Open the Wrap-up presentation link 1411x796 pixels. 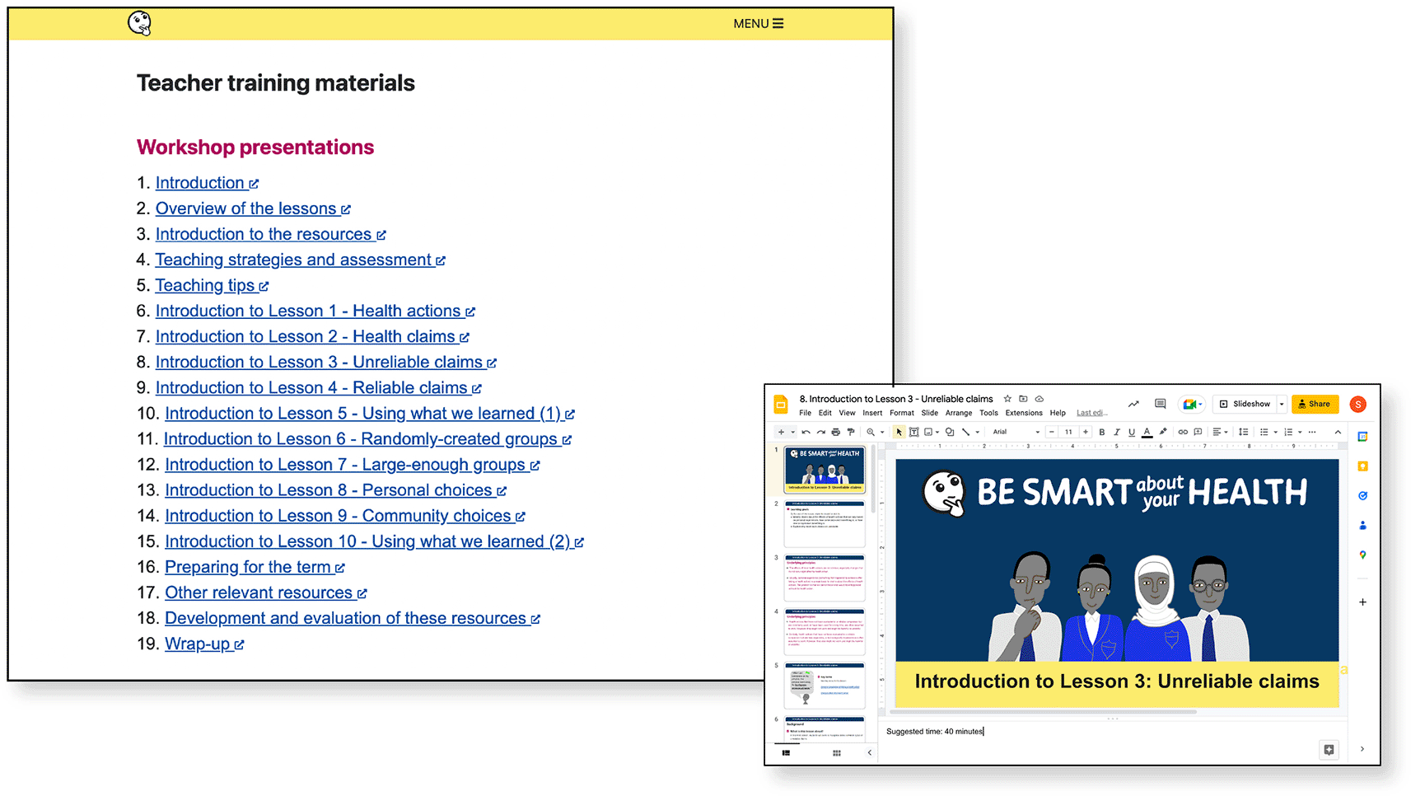click(204, 643)
